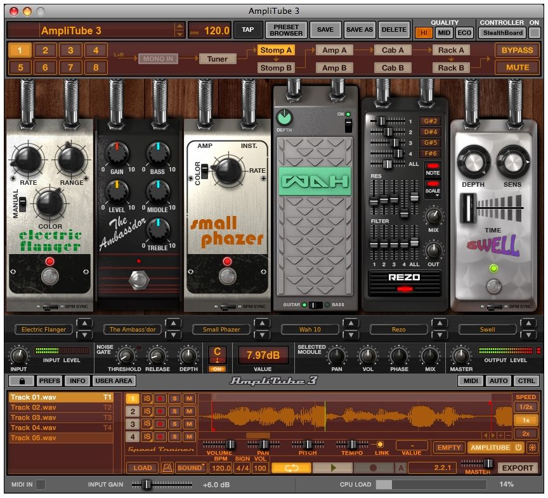
Task: Solo track 2 with its S button
Action: (175, 411)
